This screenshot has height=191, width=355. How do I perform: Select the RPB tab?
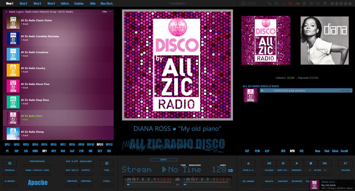pos(292,151)
